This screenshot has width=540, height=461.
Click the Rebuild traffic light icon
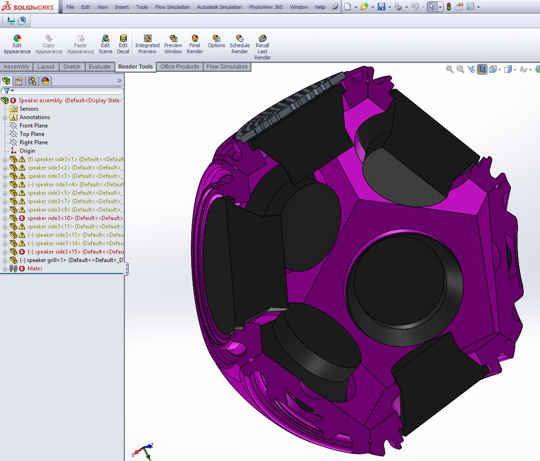point(449,7)
